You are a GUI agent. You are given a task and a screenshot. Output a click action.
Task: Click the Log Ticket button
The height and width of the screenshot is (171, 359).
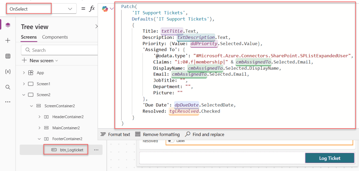click(330, 158)
